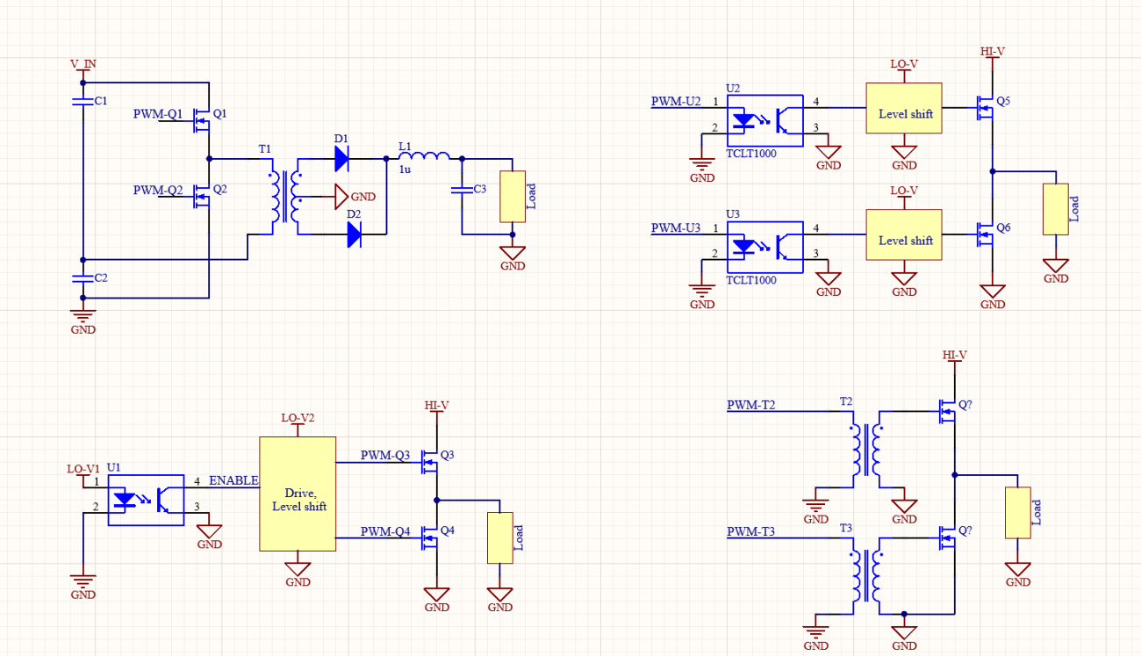This screenshot has height=656, width=1141.
Task: Click the Q6 MOSFET symbol
Action: coord(986,234)
